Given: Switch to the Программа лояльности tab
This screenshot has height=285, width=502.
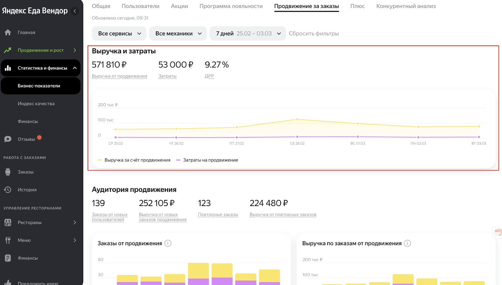Looking at the screenshot, I should [x=231, y=6].
